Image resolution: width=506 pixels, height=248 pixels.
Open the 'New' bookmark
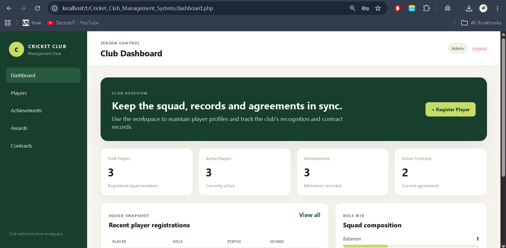click(x=32, y=23)
